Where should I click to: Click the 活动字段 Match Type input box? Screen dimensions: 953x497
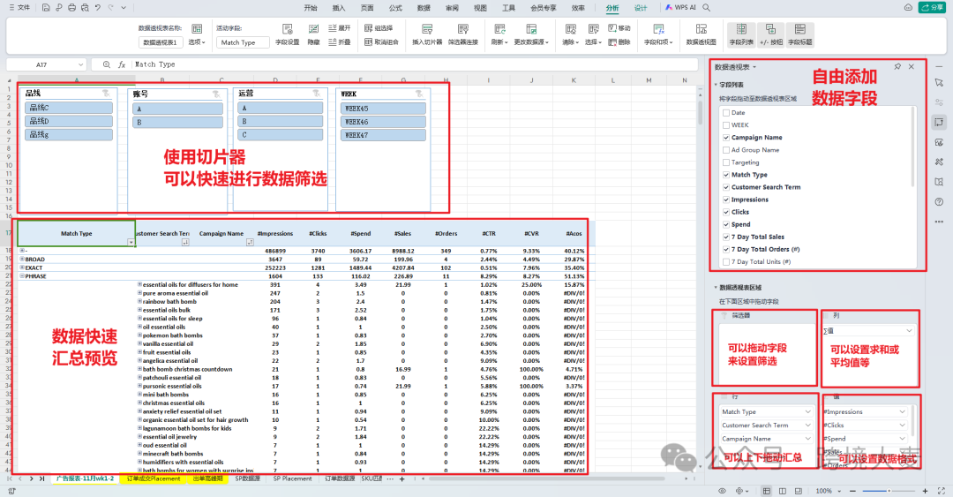click(244, 42)
